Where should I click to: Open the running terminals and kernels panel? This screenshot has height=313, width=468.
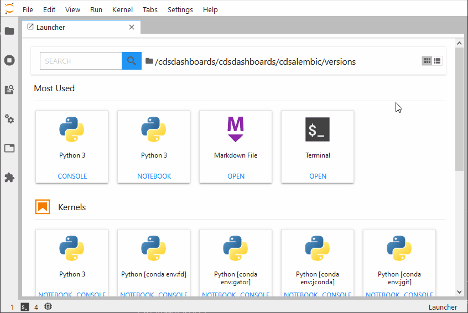tap(9, 60)
